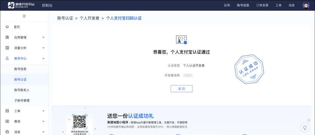Expand sidebar 消息 chevron
Screen dimensions: 315x135
pos(43,132)
